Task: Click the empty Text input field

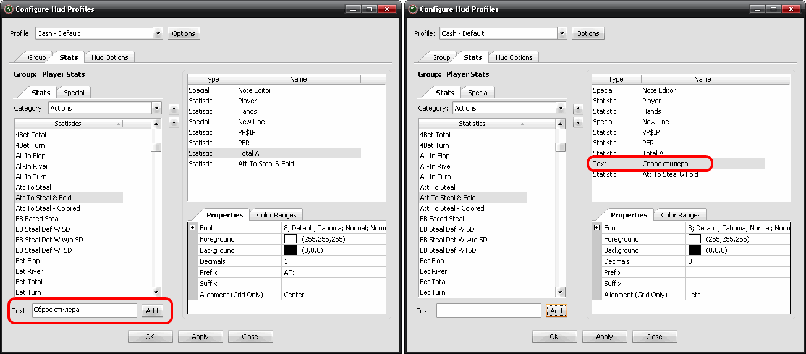Action: click(x=488, y=311)
